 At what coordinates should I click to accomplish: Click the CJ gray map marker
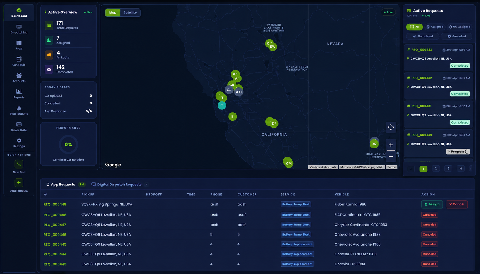click(229, 90)
